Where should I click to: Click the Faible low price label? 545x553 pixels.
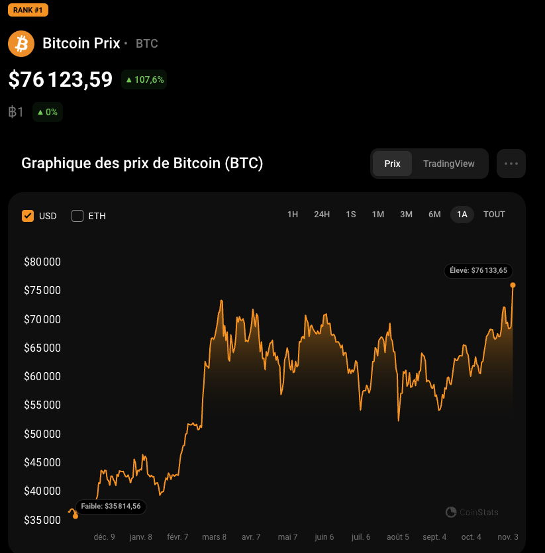tap(111, 507)
